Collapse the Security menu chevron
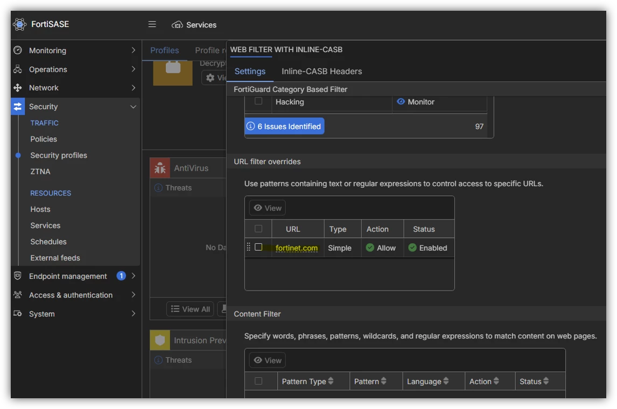Image resolution: width=617 pixels, height=409 pixels. (134, 107)
